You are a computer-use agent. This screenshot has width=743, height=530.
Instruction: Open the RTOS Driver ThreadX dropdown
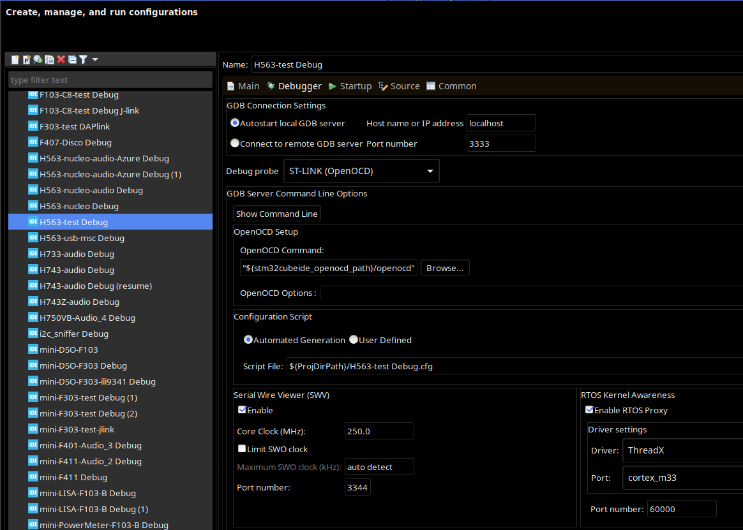(682, 450)
